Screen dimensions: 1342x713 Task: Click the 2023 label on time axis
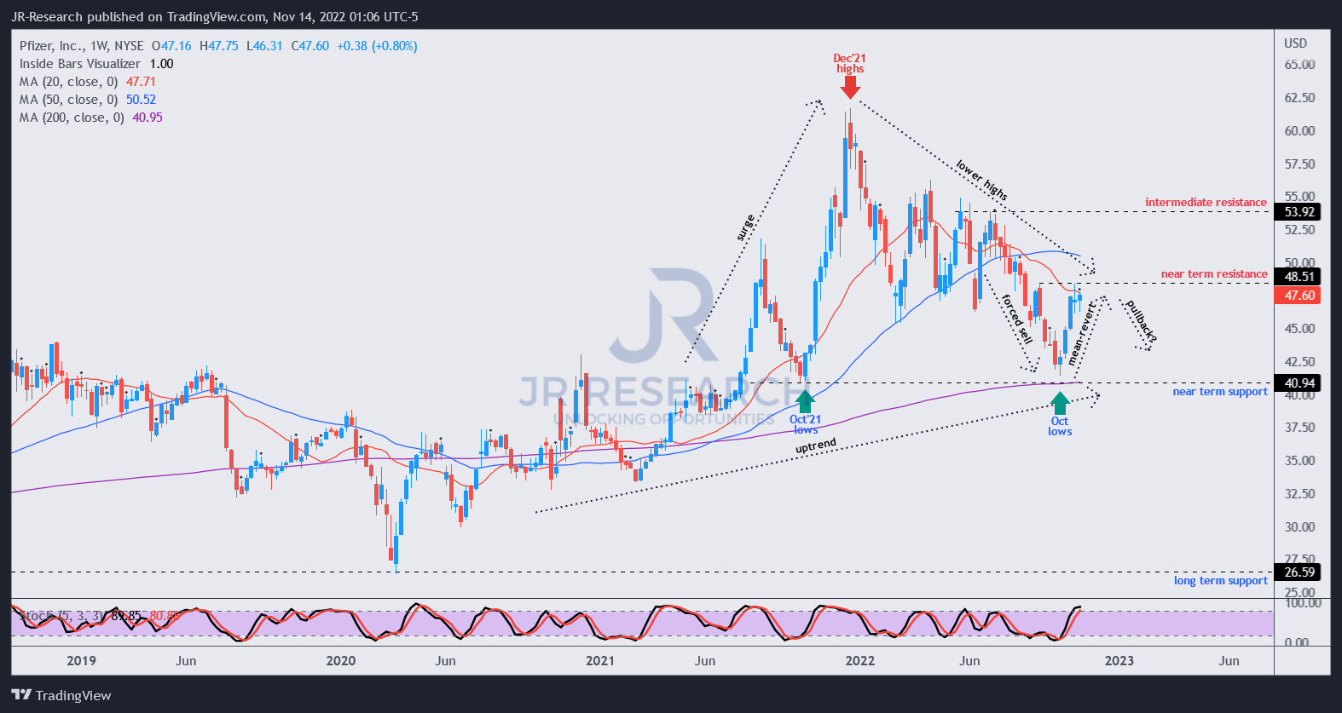tap(1119, 660)
